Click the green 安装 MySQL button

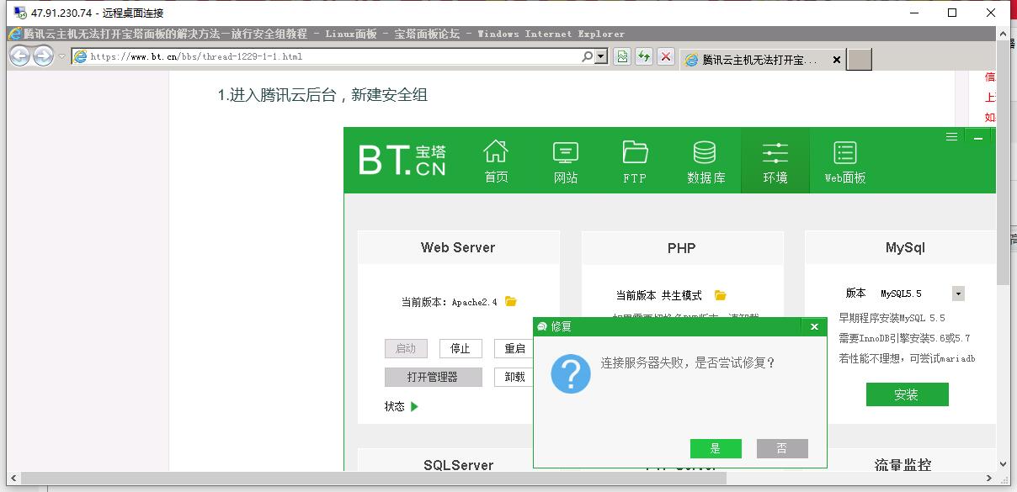[x=907, y=394]
